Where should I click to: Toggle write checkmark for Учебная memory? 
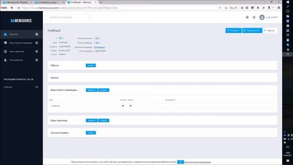130,106
